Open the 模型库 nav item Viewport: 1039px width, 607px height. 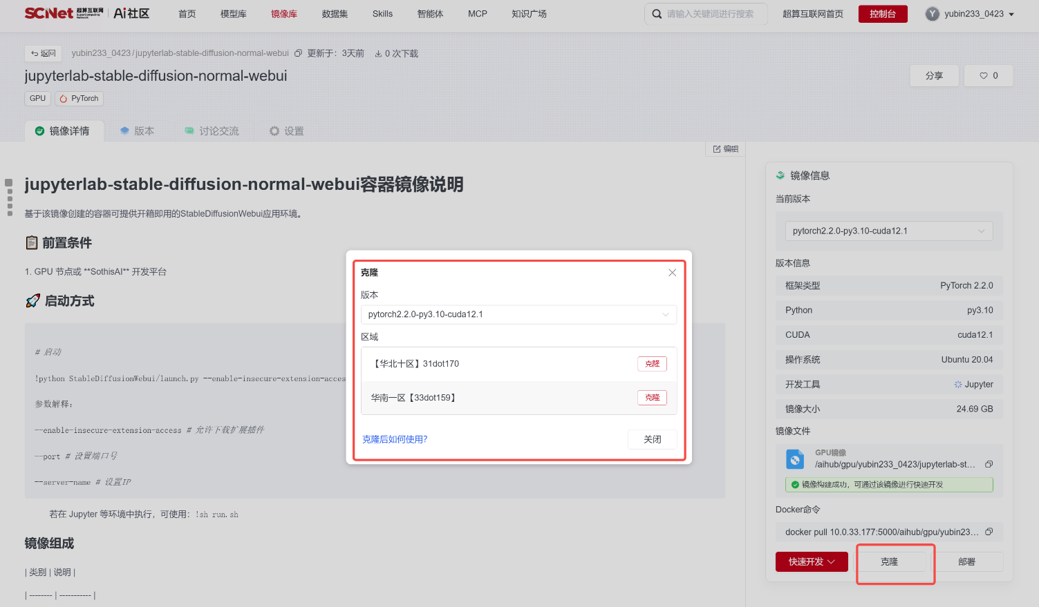click(233, 14)
